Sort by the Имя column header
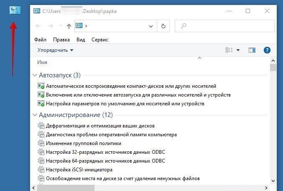 click(42, 62)
